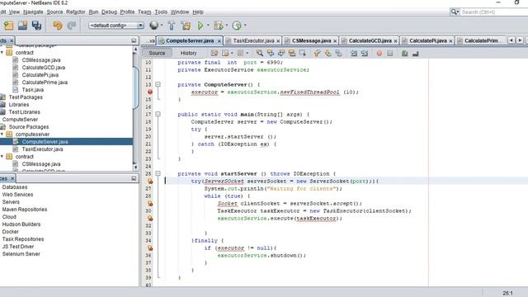Switch editor to Source view

(x=157, y=53)
